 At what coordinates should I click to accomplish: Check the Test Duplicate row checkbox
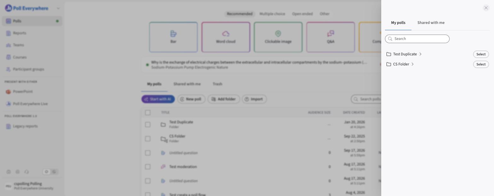click(x=148, y=125)
